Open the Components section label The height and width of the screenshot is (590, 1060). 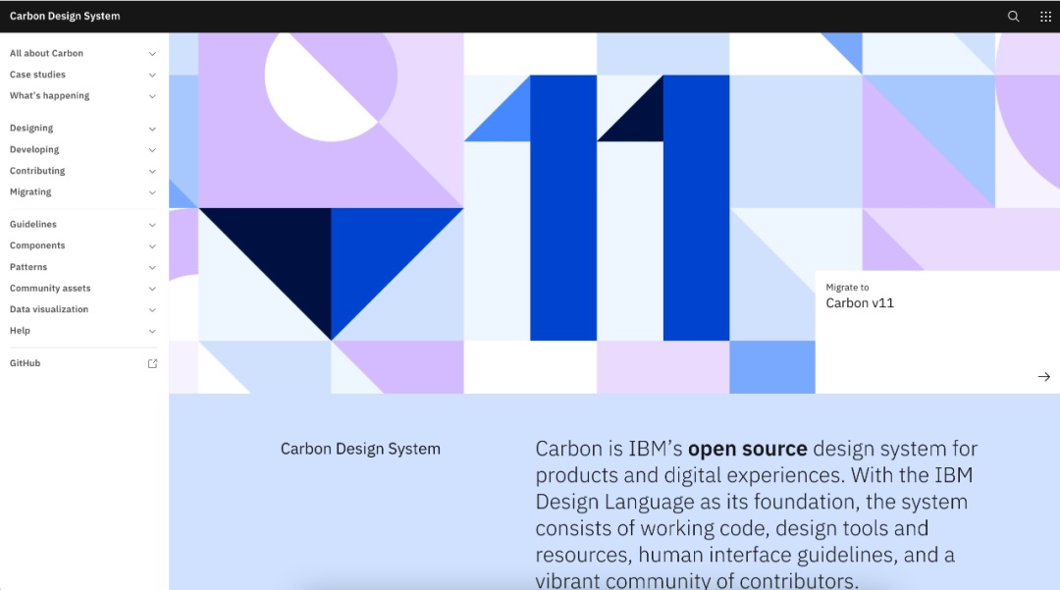point(37,245)
